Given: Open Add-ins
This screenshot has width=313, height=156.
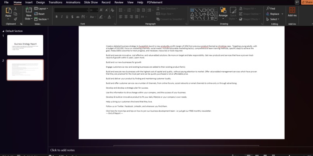Looking at the screenshot, I should (x=292, y=12).
